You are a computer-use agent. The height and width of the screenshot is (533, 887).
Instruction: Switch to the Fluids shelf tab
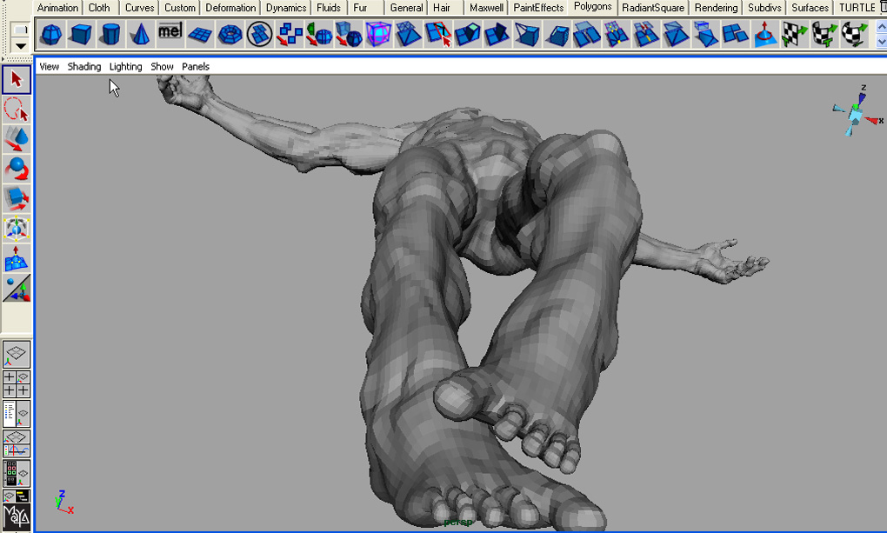(x=329, y=7)
